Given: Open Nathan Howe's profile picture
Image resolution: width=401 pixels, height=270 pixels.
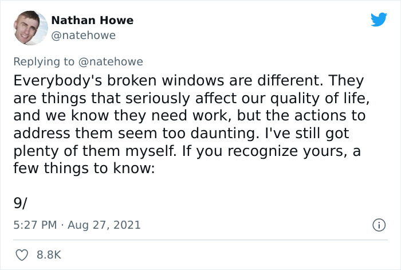Looking at the screenshot, I should (x=30, y=28).
